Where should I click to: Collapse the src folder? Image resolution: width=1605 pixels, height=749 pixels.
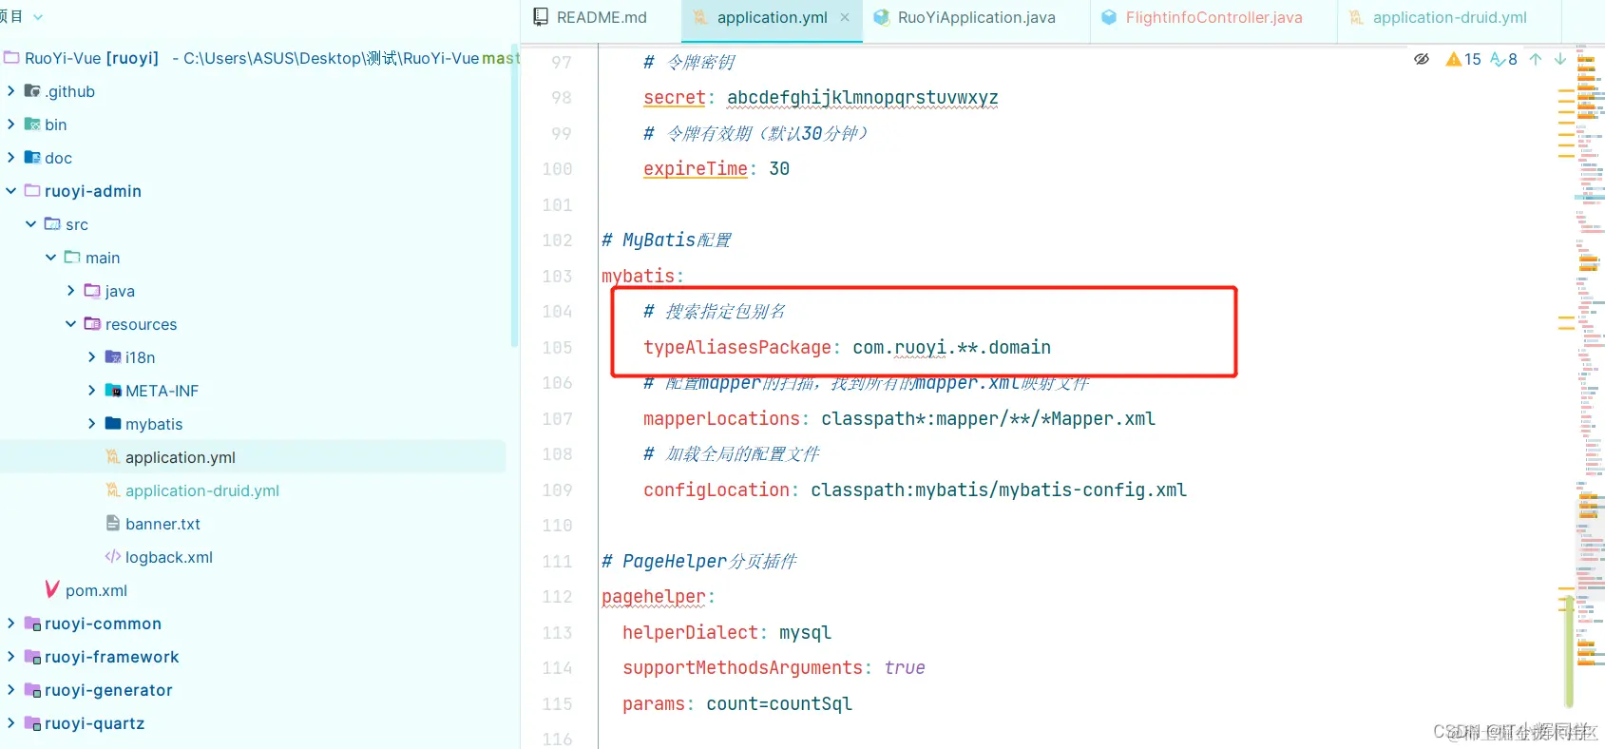pyautogui.click(x=31, y=224)
